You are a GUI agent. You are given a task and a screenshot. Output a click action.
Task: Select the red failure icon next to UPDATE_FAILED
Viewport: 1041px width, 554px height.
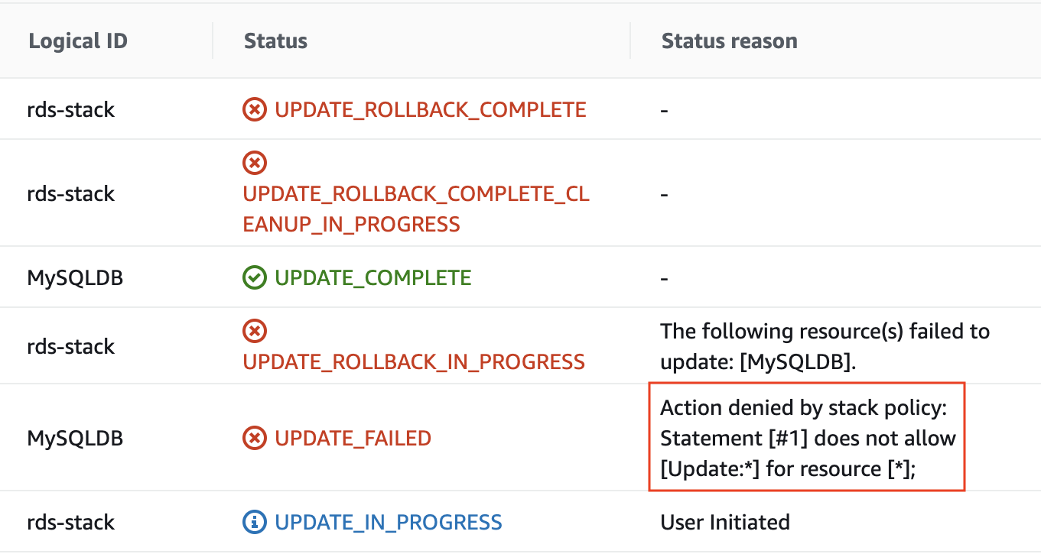254,438
